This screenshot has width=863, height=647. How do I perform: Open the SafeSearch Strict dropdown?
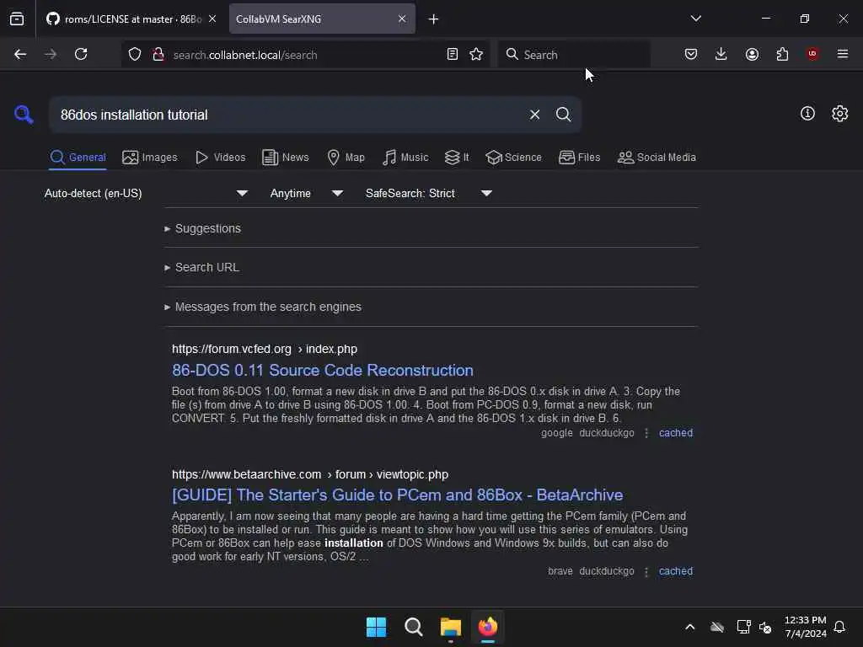[429, 193]
